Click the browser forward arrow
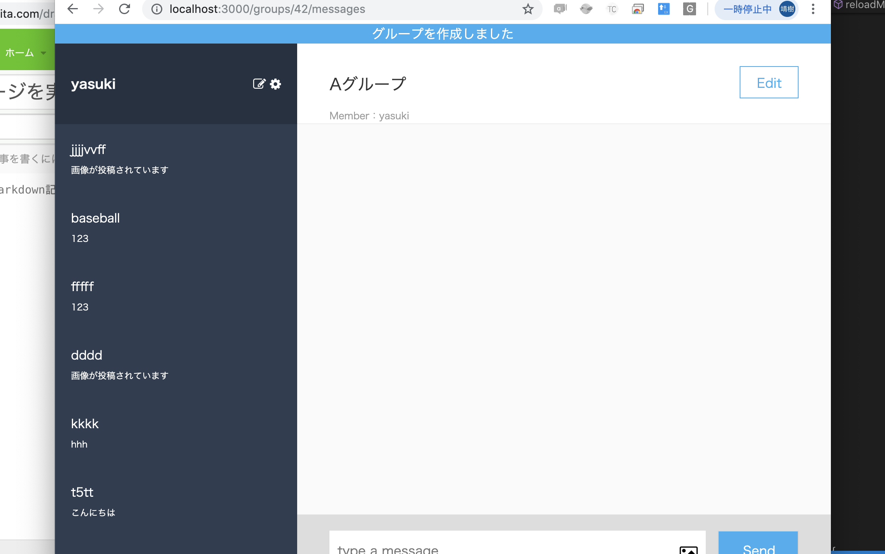 [99, 9]
